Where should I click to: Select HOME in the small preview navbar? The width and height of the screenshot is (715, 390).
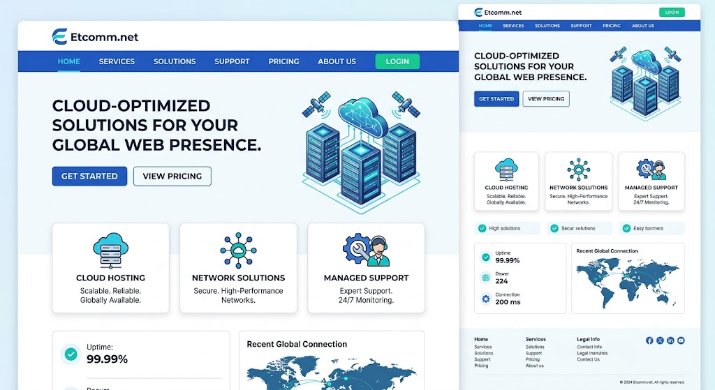(485, 26)
